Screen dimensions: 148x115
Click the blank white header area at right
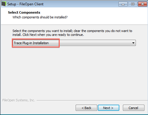(x=108, y=16)
